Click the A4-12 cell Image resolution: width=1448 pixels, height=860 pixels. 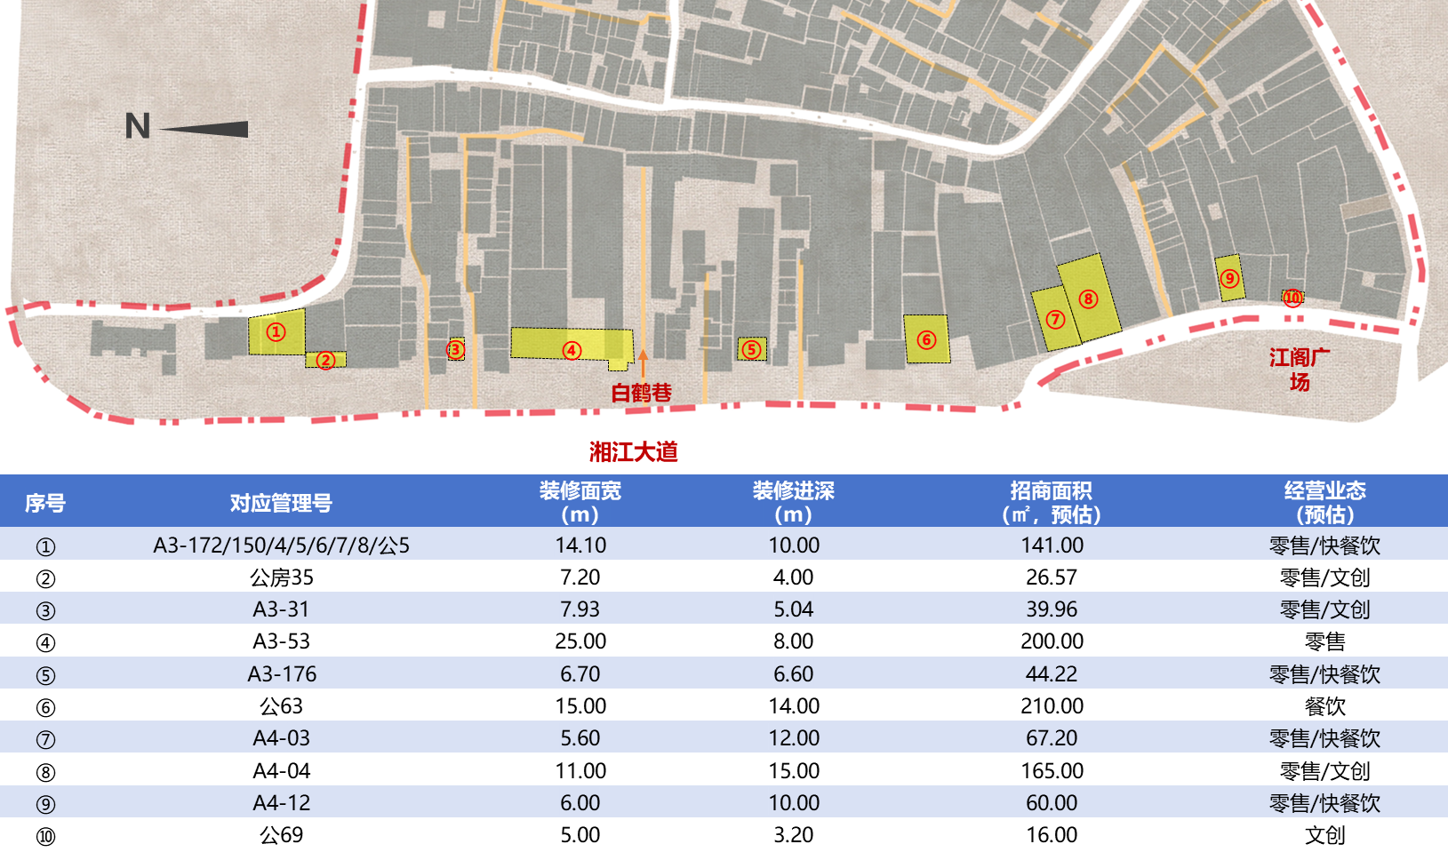point(281,803)
